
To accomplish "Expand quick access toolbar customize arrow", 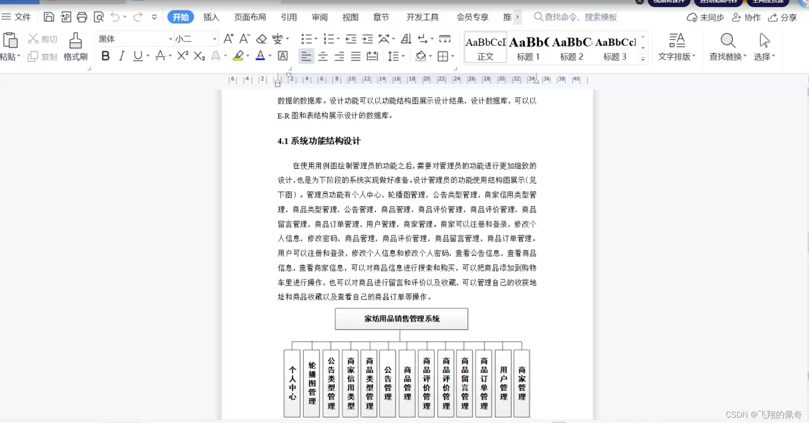I will coord(154,17).
